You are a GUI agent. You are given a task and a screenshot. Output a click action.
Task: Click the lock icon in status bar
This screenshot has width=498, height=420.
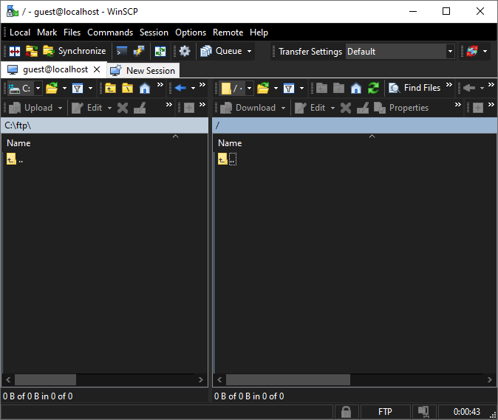click(345, 411)
